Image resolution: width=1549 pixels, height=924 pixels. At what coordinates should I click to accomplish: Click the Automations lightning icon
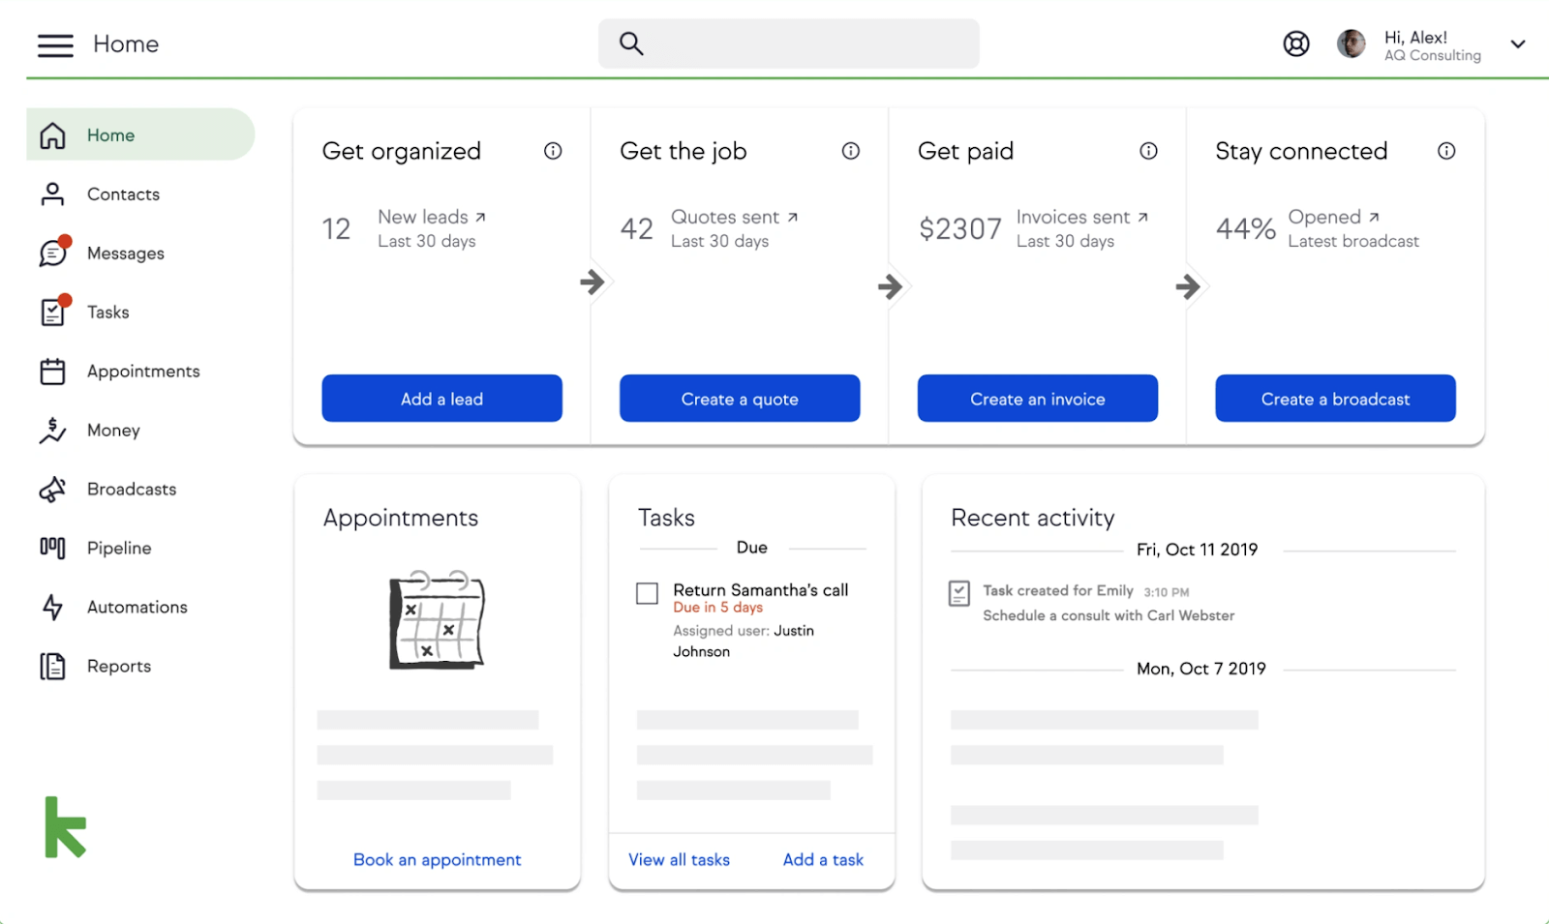click(52, 608)
